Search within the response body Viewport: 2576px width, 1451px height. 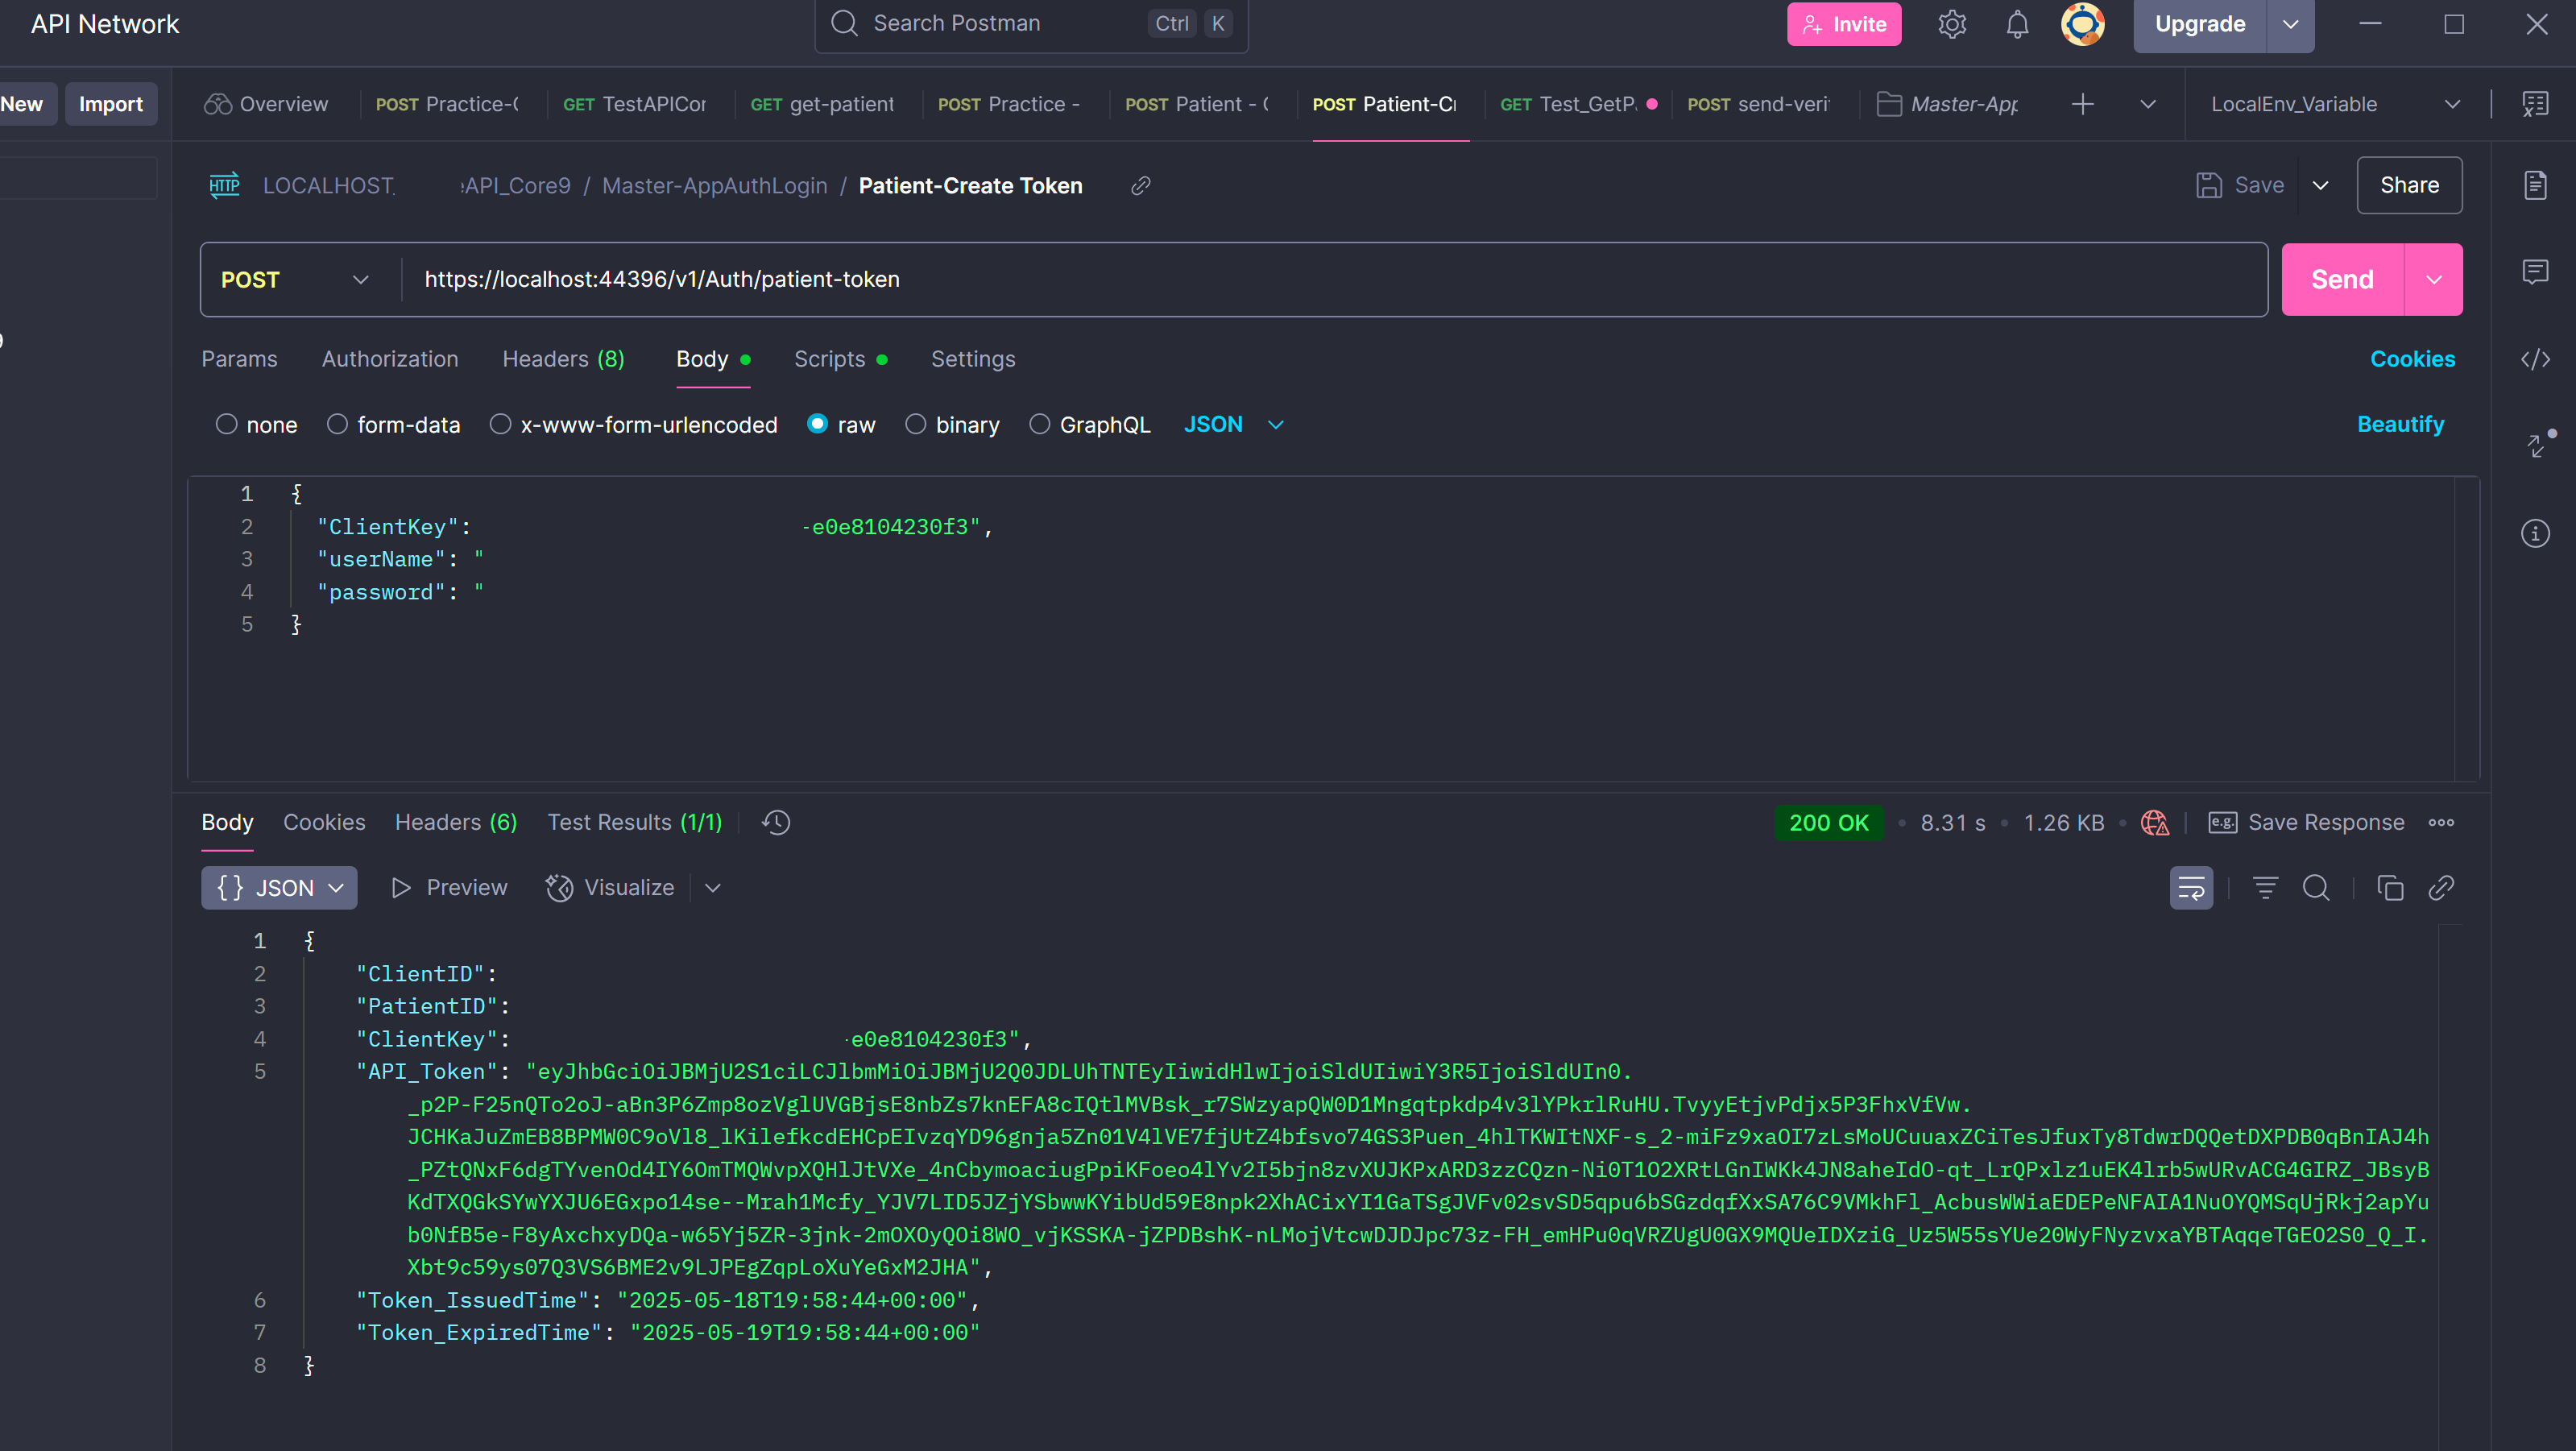click(x=2316, y=888)
